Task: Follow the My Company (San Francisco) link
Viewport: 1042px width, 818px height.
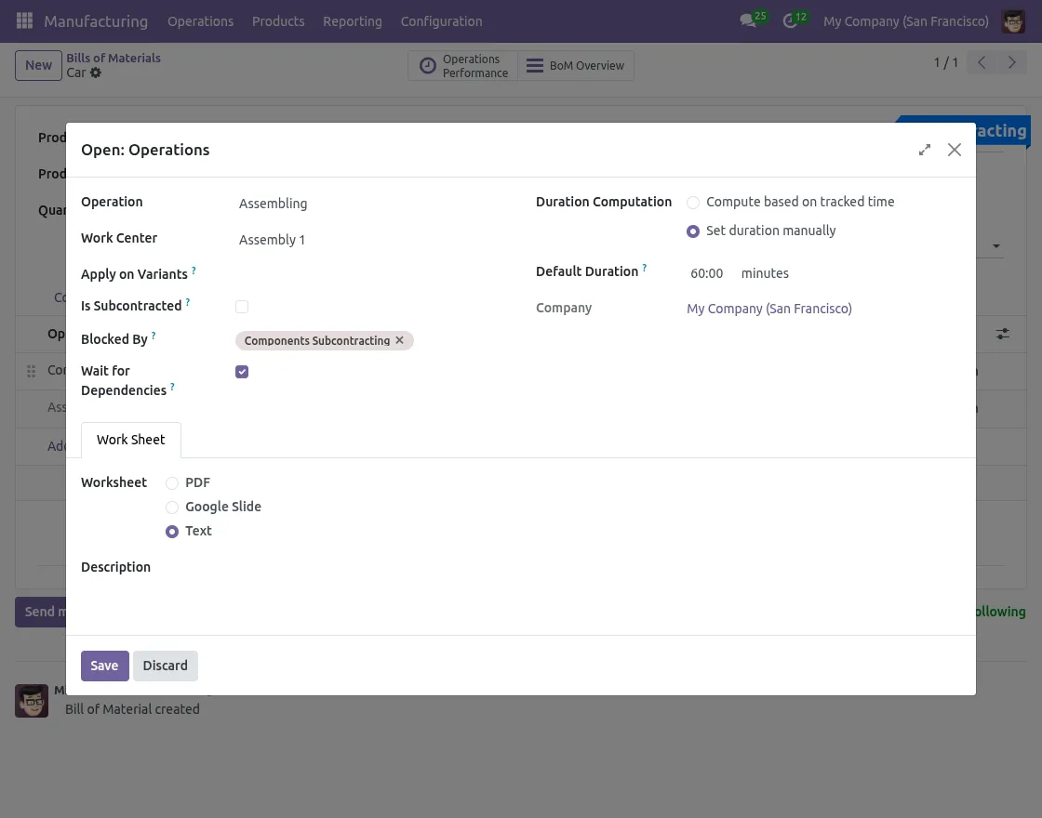Action: click(768, 309)
